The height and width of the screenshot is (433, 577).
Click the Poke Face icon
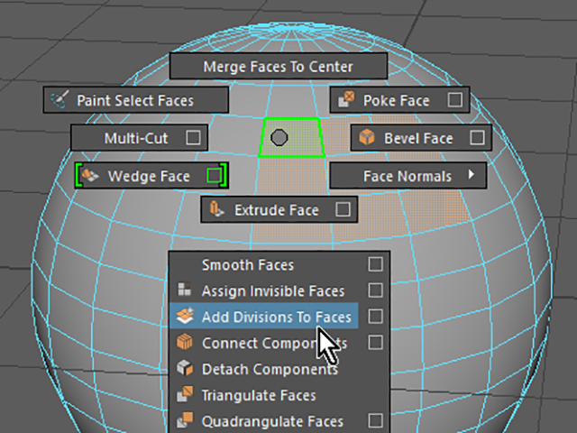tap(346, 100)
